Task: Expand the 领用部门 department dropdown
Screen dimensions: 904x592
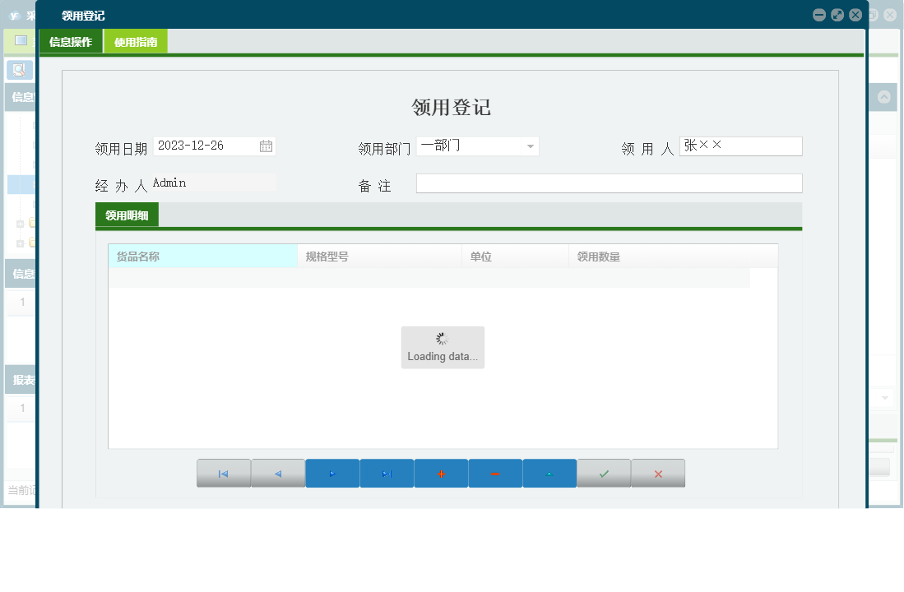Action: pyautogui.click(x=530, y=146)
